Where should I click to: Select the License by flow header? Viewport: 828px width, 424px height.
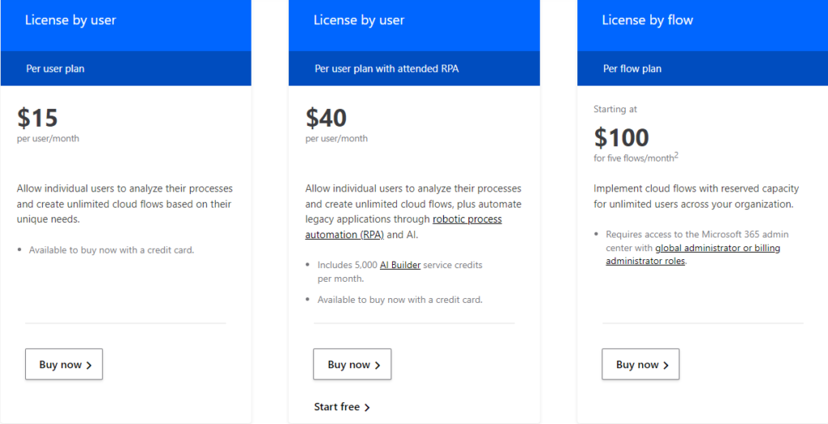[x=648, y=20]
